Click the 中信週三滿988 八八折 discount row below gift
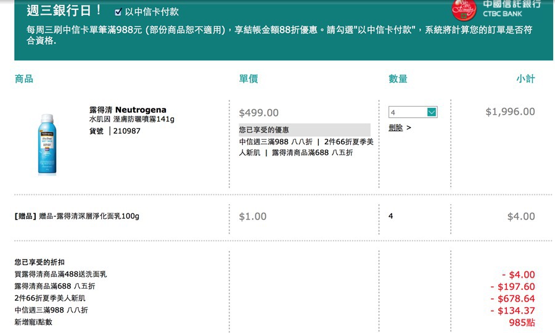This screenshot has width=555, height=333. 51,310
